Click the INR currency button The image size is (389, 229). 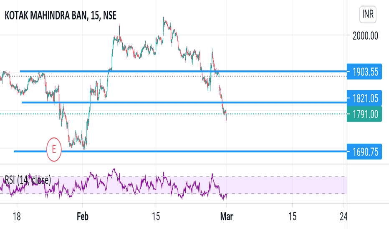368,14
